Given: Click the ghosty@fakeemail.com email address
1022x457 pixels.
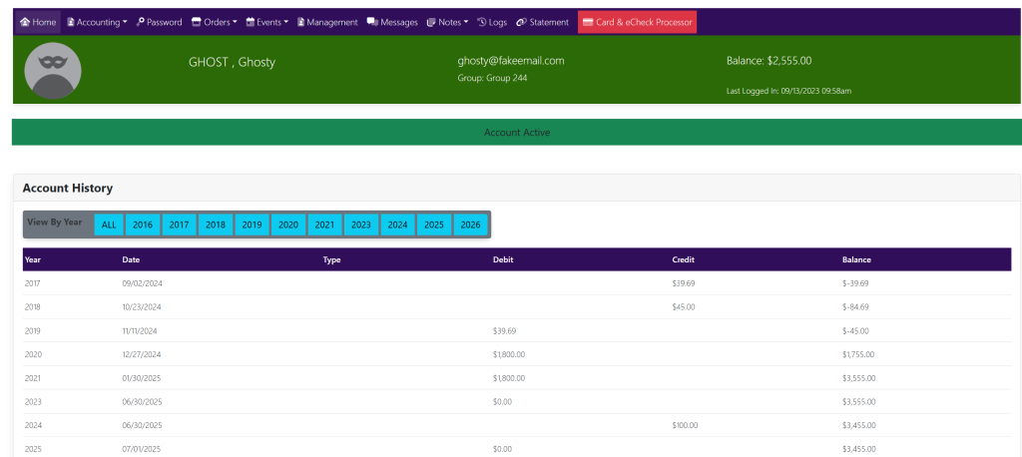Looking at the screenshot, I should coord(510,61).
